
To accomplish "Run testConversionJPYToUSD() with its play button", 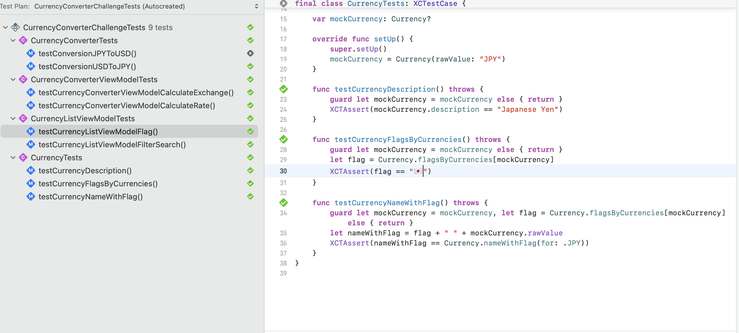I will 250,53.
